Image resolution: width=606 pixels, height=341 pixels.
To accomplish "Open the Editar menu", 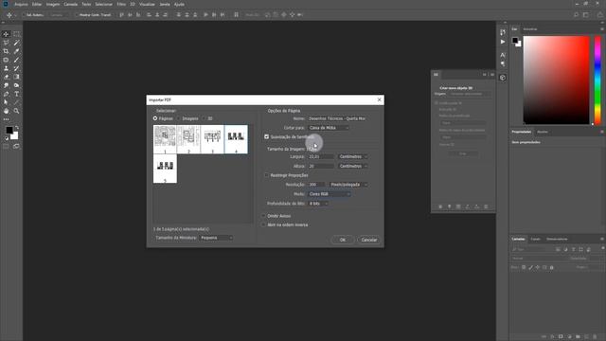I will 37,4.
